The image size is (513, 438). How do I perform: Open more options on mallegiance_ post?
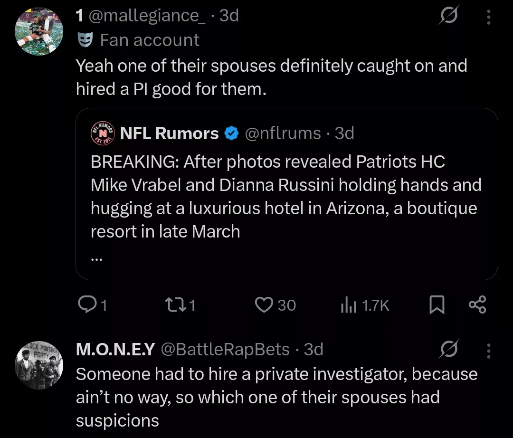(489, 18)
